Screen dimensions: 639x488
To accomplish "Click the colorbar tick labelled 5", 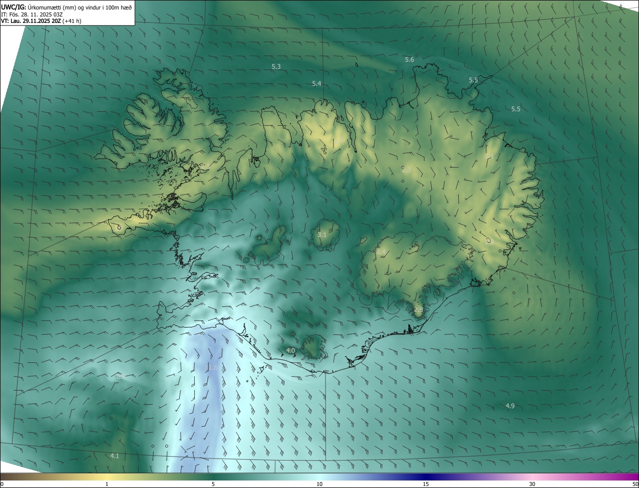I will pos(213,484).
